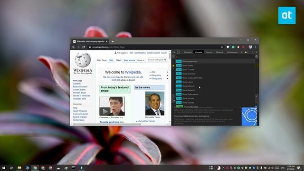Select Show Performance command
This screenshot has height=171, width=304.
click(x=215, y=94)
